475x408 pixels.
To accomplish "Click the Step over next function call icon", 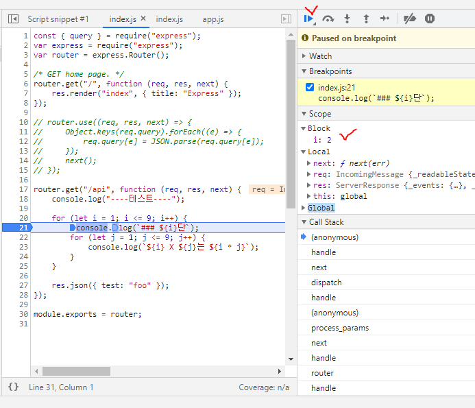I will tap(328, 19).
